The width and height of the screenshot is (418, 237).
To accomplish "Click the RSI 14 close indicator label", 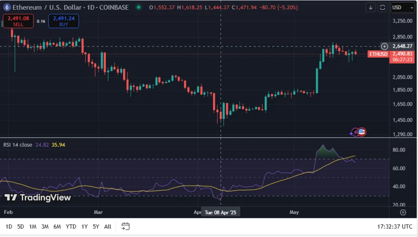I will click(x=18, y=145).
